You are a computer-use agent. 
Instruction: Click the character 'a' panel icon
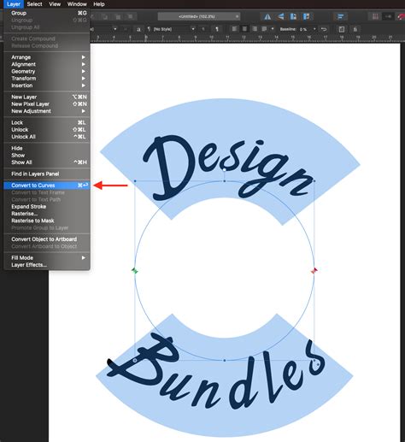pyautogui.click(x=138, y=29)
